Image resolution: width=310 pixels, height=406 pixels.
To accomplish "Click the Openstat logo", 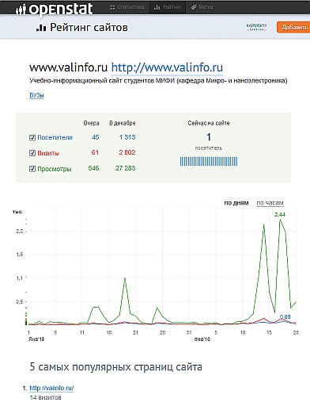I will [54, 10].
